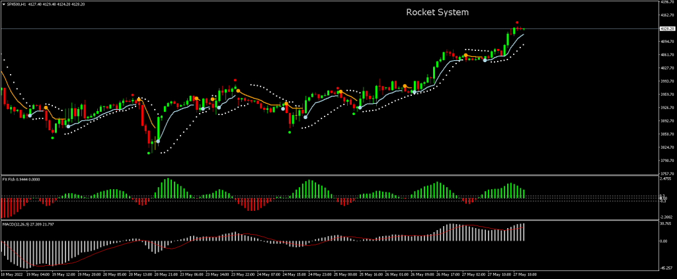
Task: Click the green dot below the 20 May low
Action: tap(149, 153)
